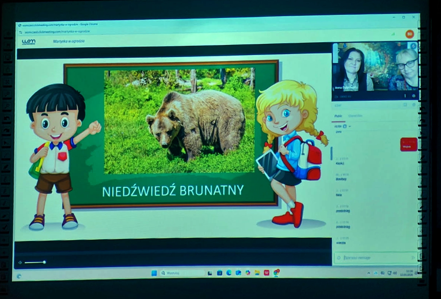Switch to the Public chat tab
The image size is (441, 299).
338,116
